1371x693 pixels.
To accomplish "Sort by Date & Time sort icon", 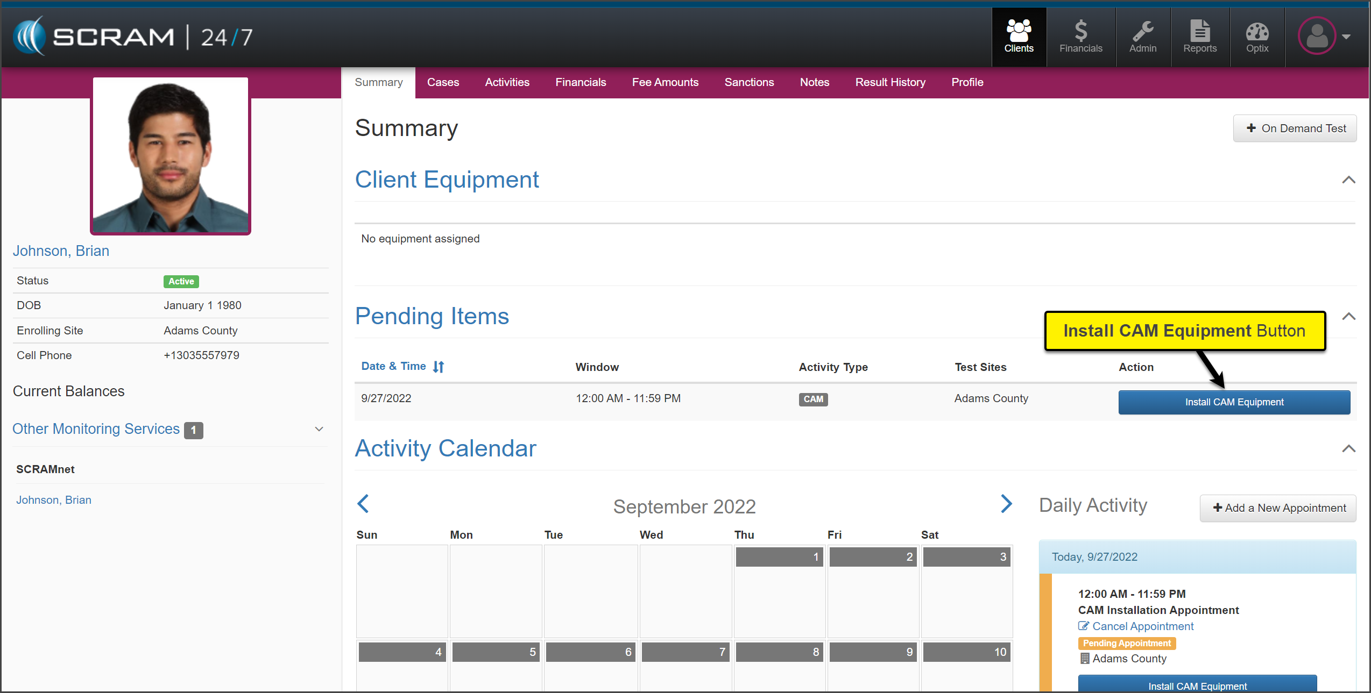I will [439, 367].
